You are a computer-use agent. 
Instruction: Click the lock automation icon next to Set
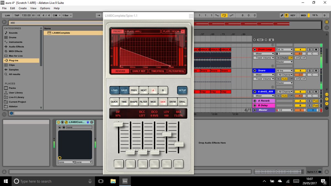click(x=271, y=40)
